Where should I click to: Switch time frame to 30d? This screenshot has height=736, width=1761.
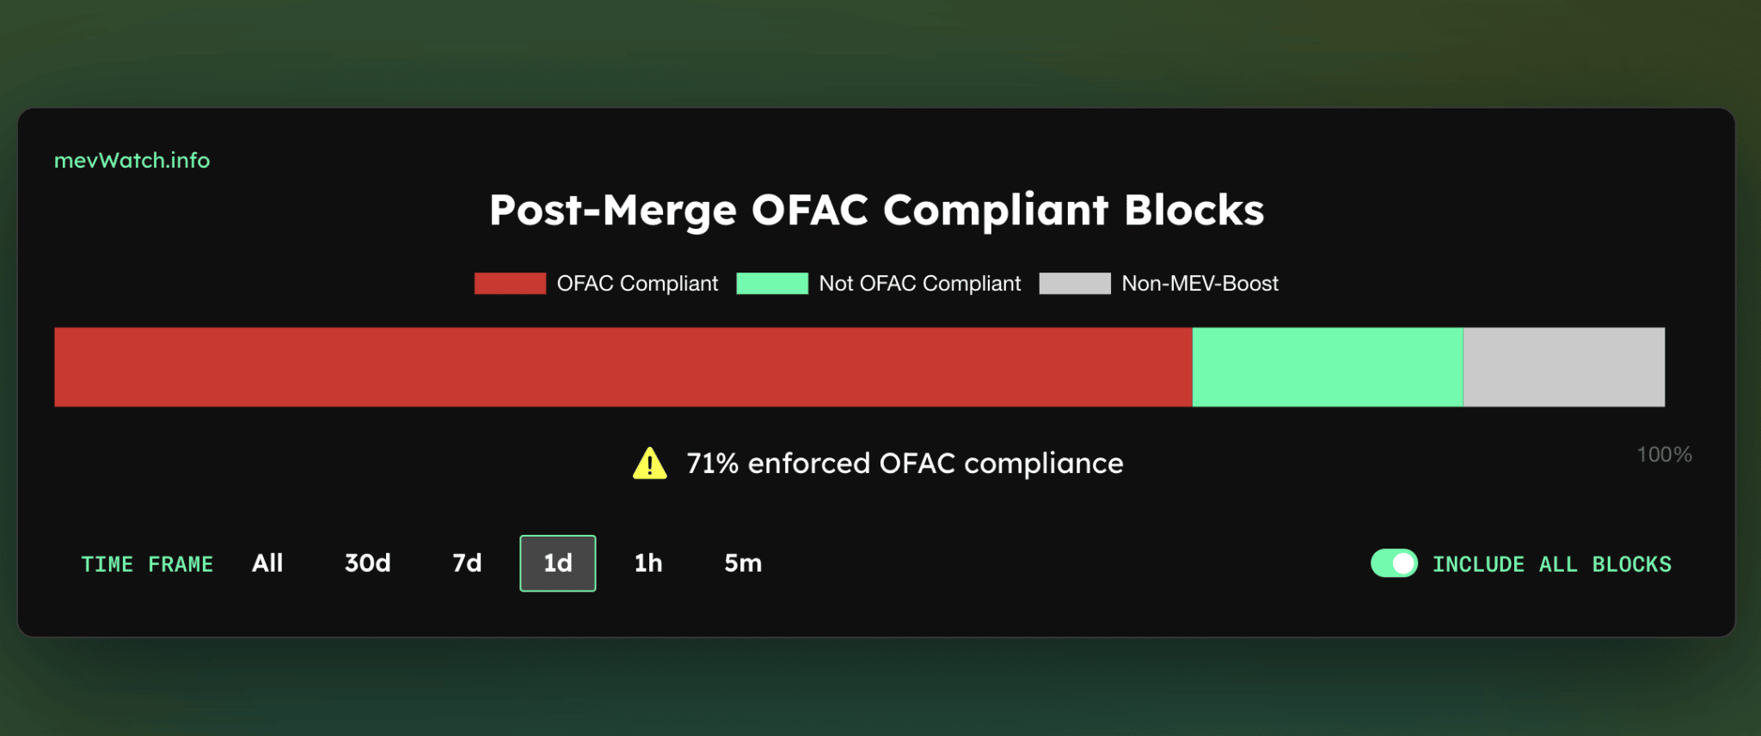[367, 563]
